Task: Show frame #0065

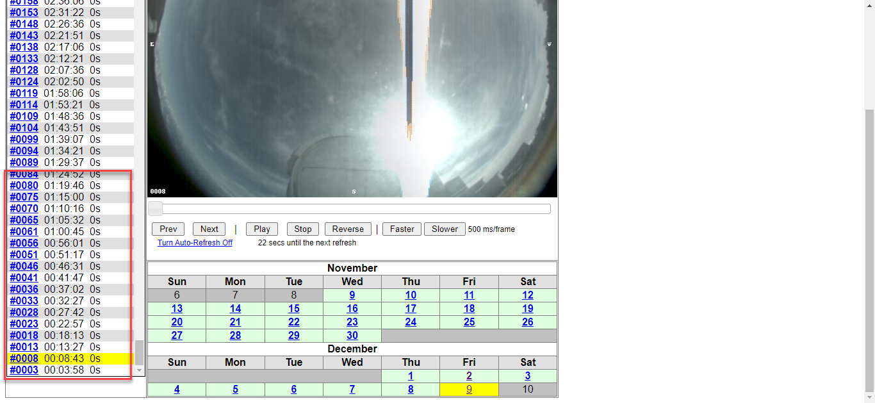Action: click(x=24, y=220)
